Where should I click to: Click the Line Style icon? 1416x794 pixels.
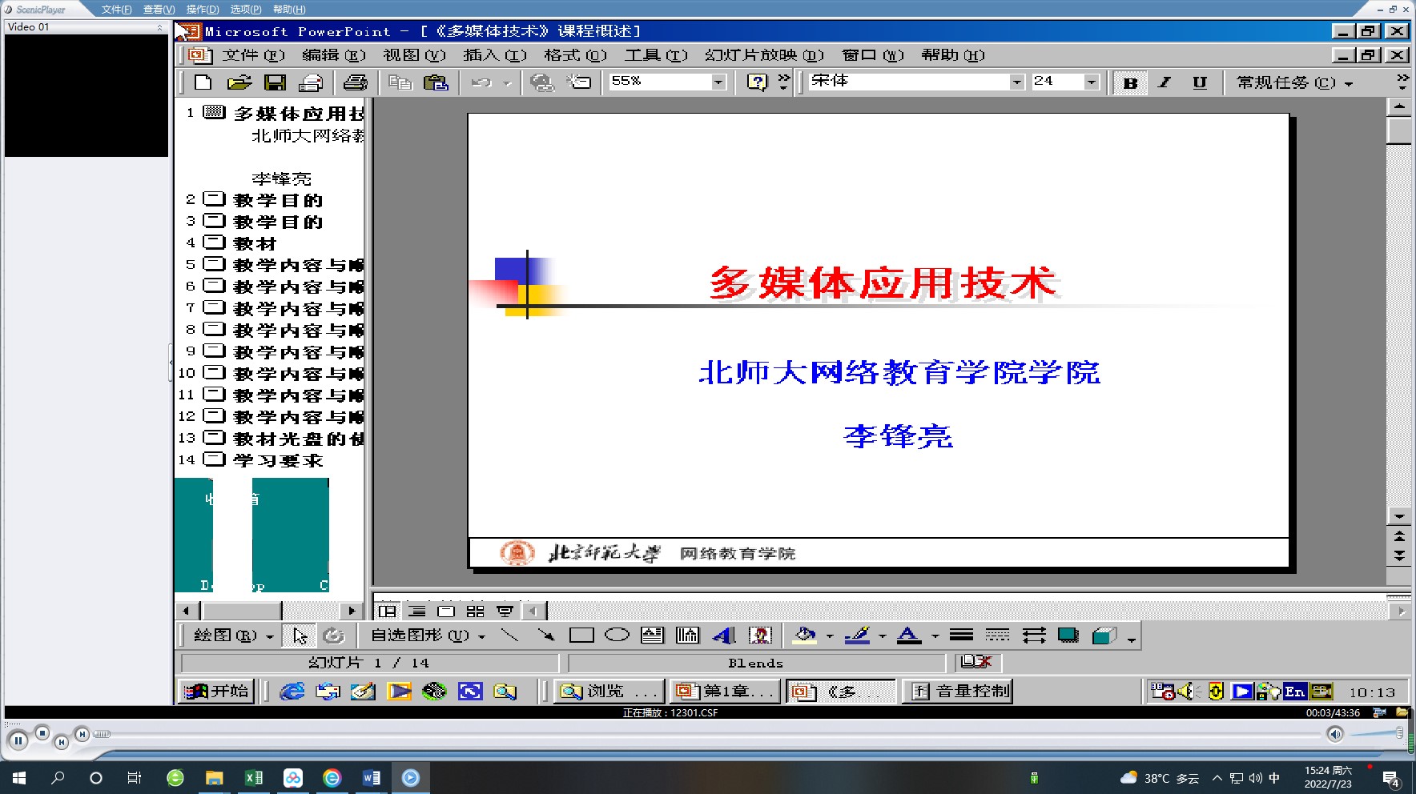coord(961,636)
